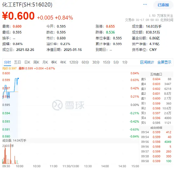This screenshot has width=174, height=171.
Task: Click the 净值日期 value 2025-01-16
Action: tap(73, 50)
